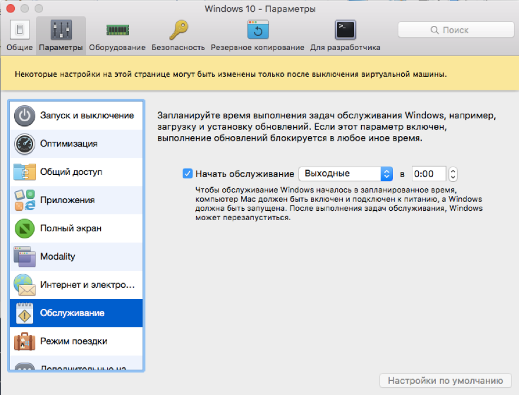
Task: Increment the maintenance time with the stepper
Action: (x=452, y=170)
